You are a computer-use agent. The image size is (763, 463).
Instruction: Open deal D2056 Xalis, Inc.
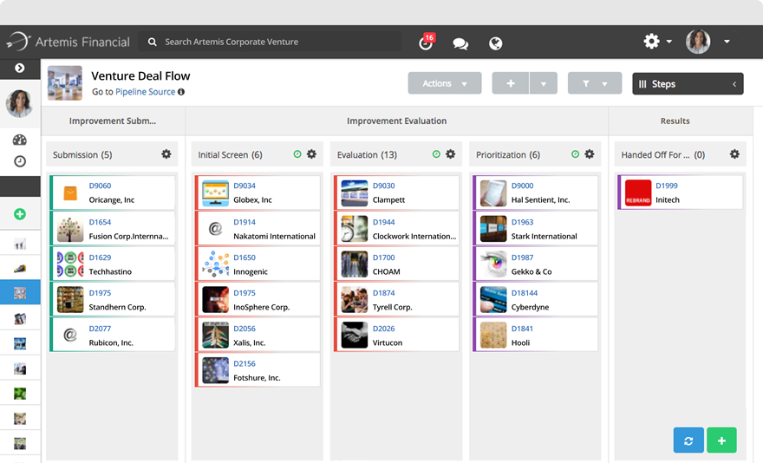(258, 336)
